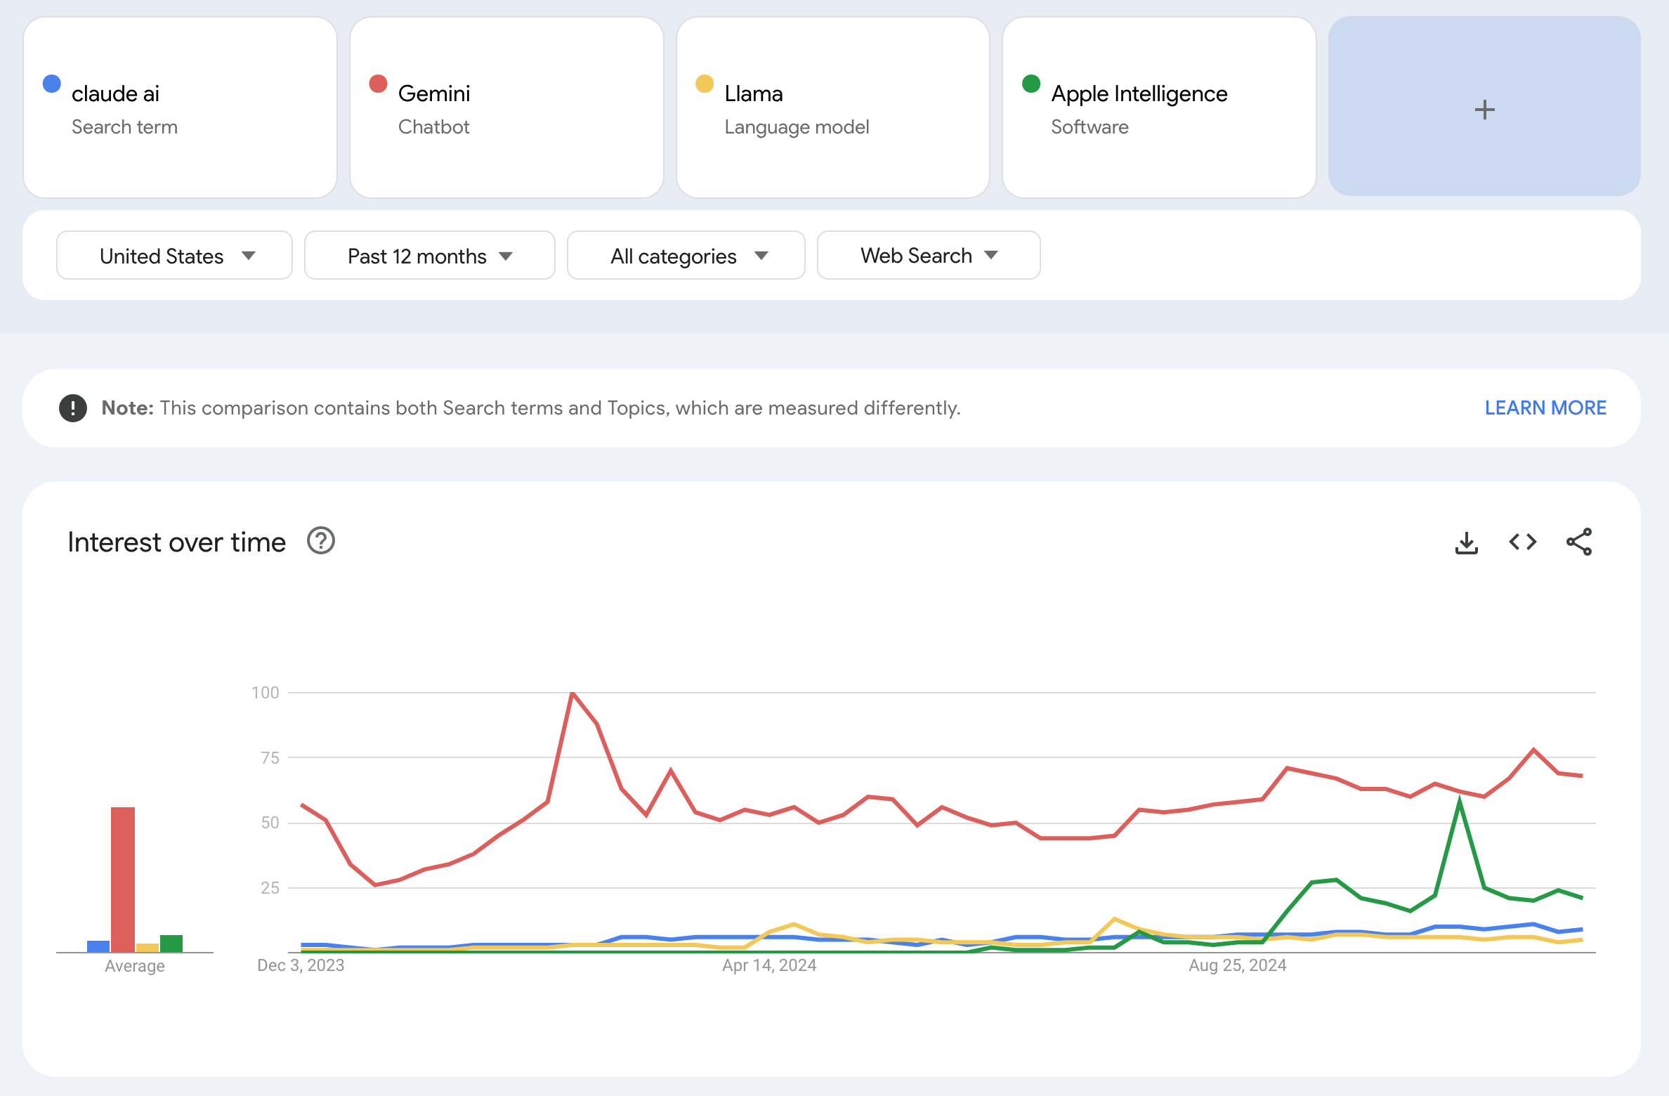Click the Apr 14, 2024 axis label
Image resolution: width=1669 pixels, height=1096 pixels.
[769, 965]
